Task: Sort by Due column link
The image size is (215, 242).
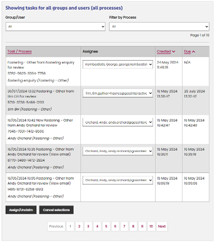Action: (x=187, y=52)
